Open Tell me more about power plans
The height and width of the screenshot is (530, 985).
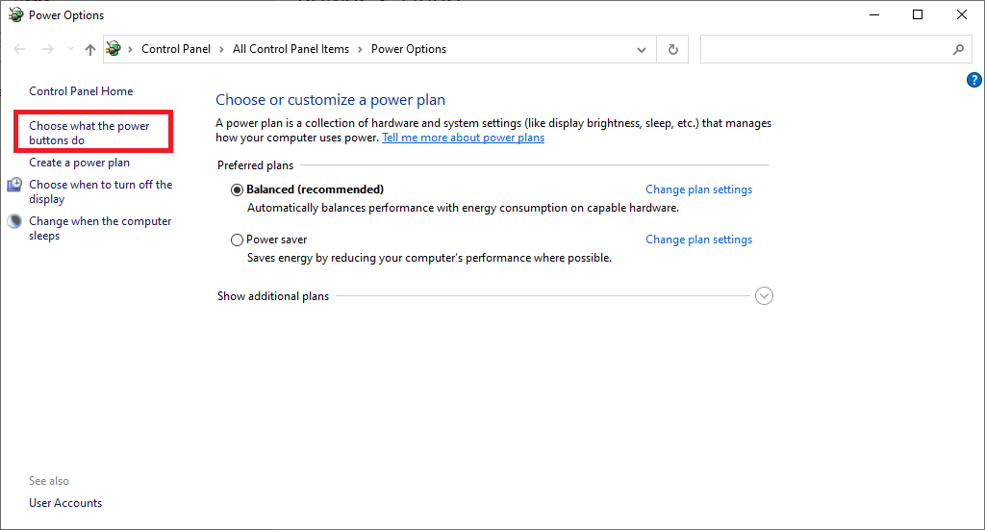(463, 138)
